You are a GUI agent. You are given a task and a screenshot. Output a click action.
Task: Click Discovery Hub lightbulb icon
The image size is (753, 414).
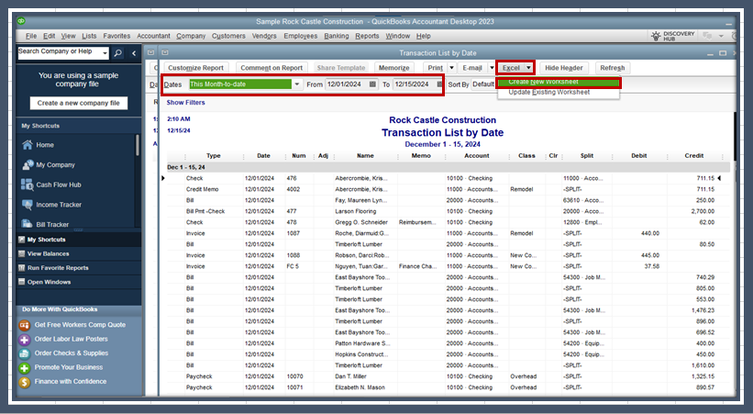pyautogui.click(x=656, y=36)
